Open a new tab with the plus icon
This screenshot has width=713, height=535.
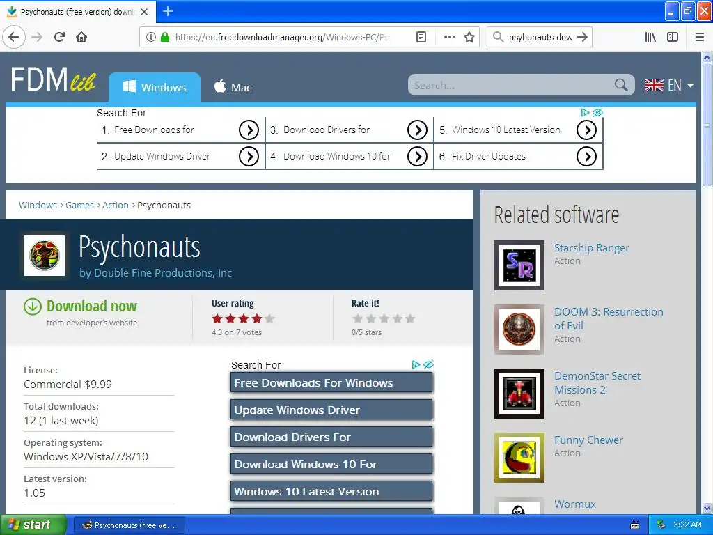click(167, 11)
